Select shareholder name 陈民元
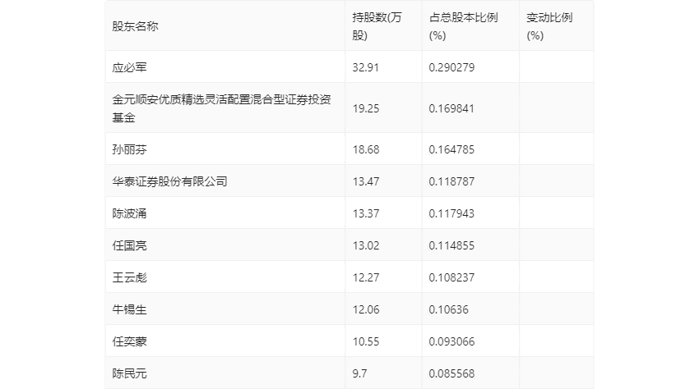Image resolution: width=699 pixels, height=389 pixels. click(129, 373)
